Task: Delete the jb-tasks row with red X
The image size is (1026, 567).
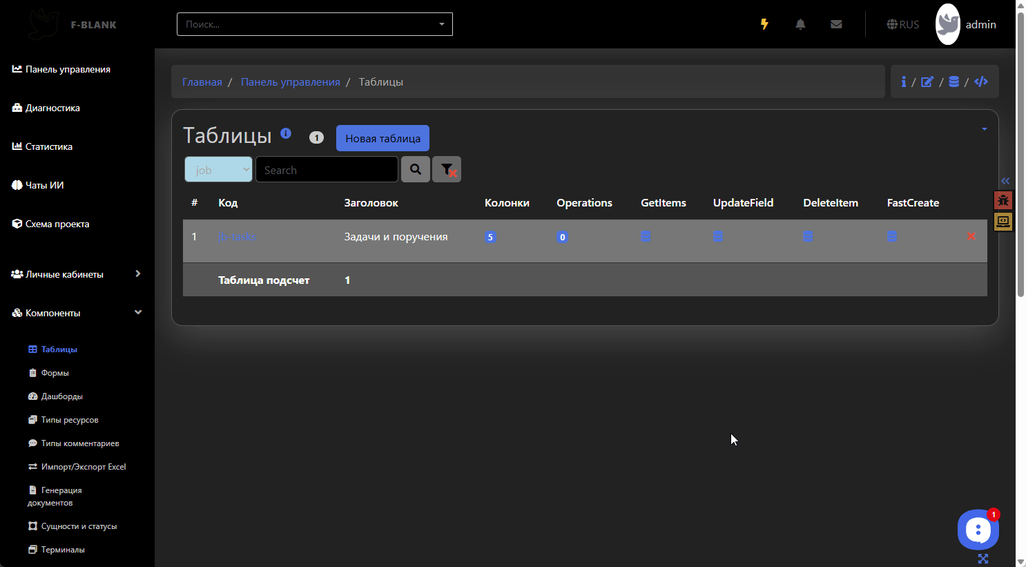Action: [x=971, y=236]
